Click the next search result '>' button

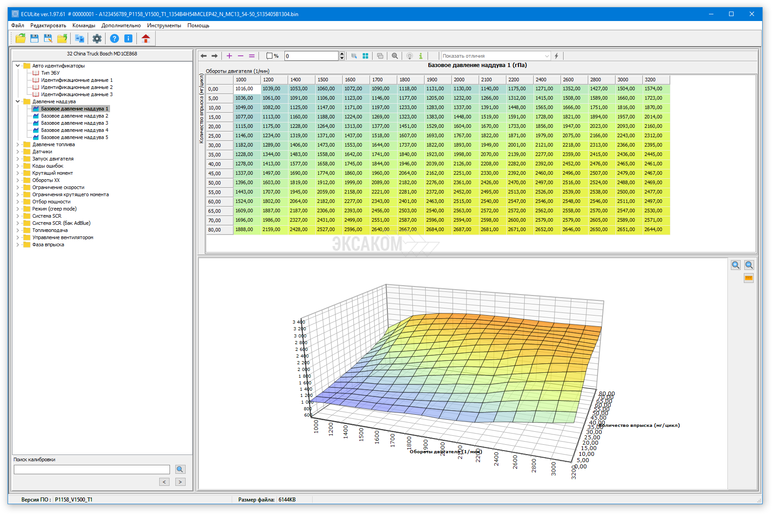point(180,482)
